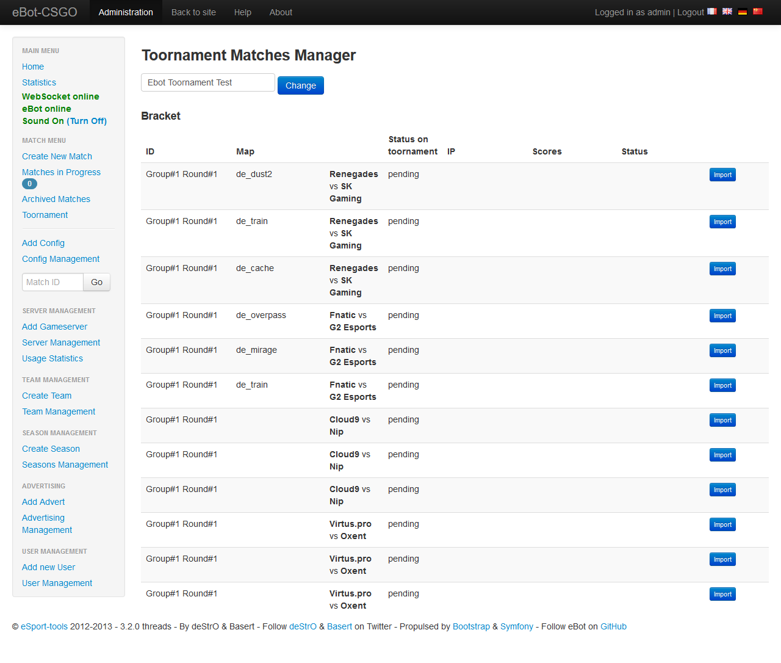Image resolution: width=781 pixels, height=663 pixels.
Task: Click the de_mirage map cell
Action: click(x=256, y=350)
